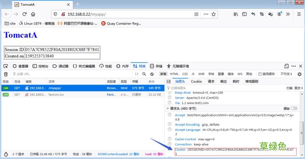Click the undo arrow toolbar icon
This screenshot has height=159, width=305.
(253, 14)
